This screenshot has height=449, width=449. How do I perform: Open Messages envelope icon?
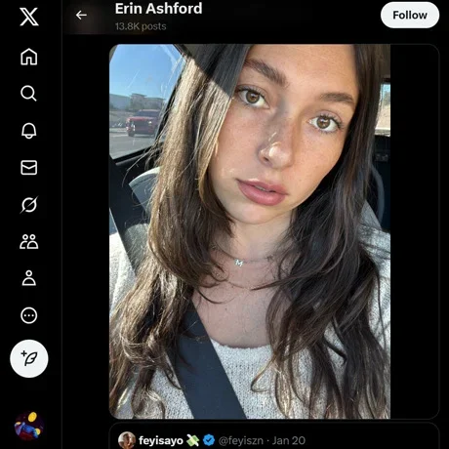(29, 168)
